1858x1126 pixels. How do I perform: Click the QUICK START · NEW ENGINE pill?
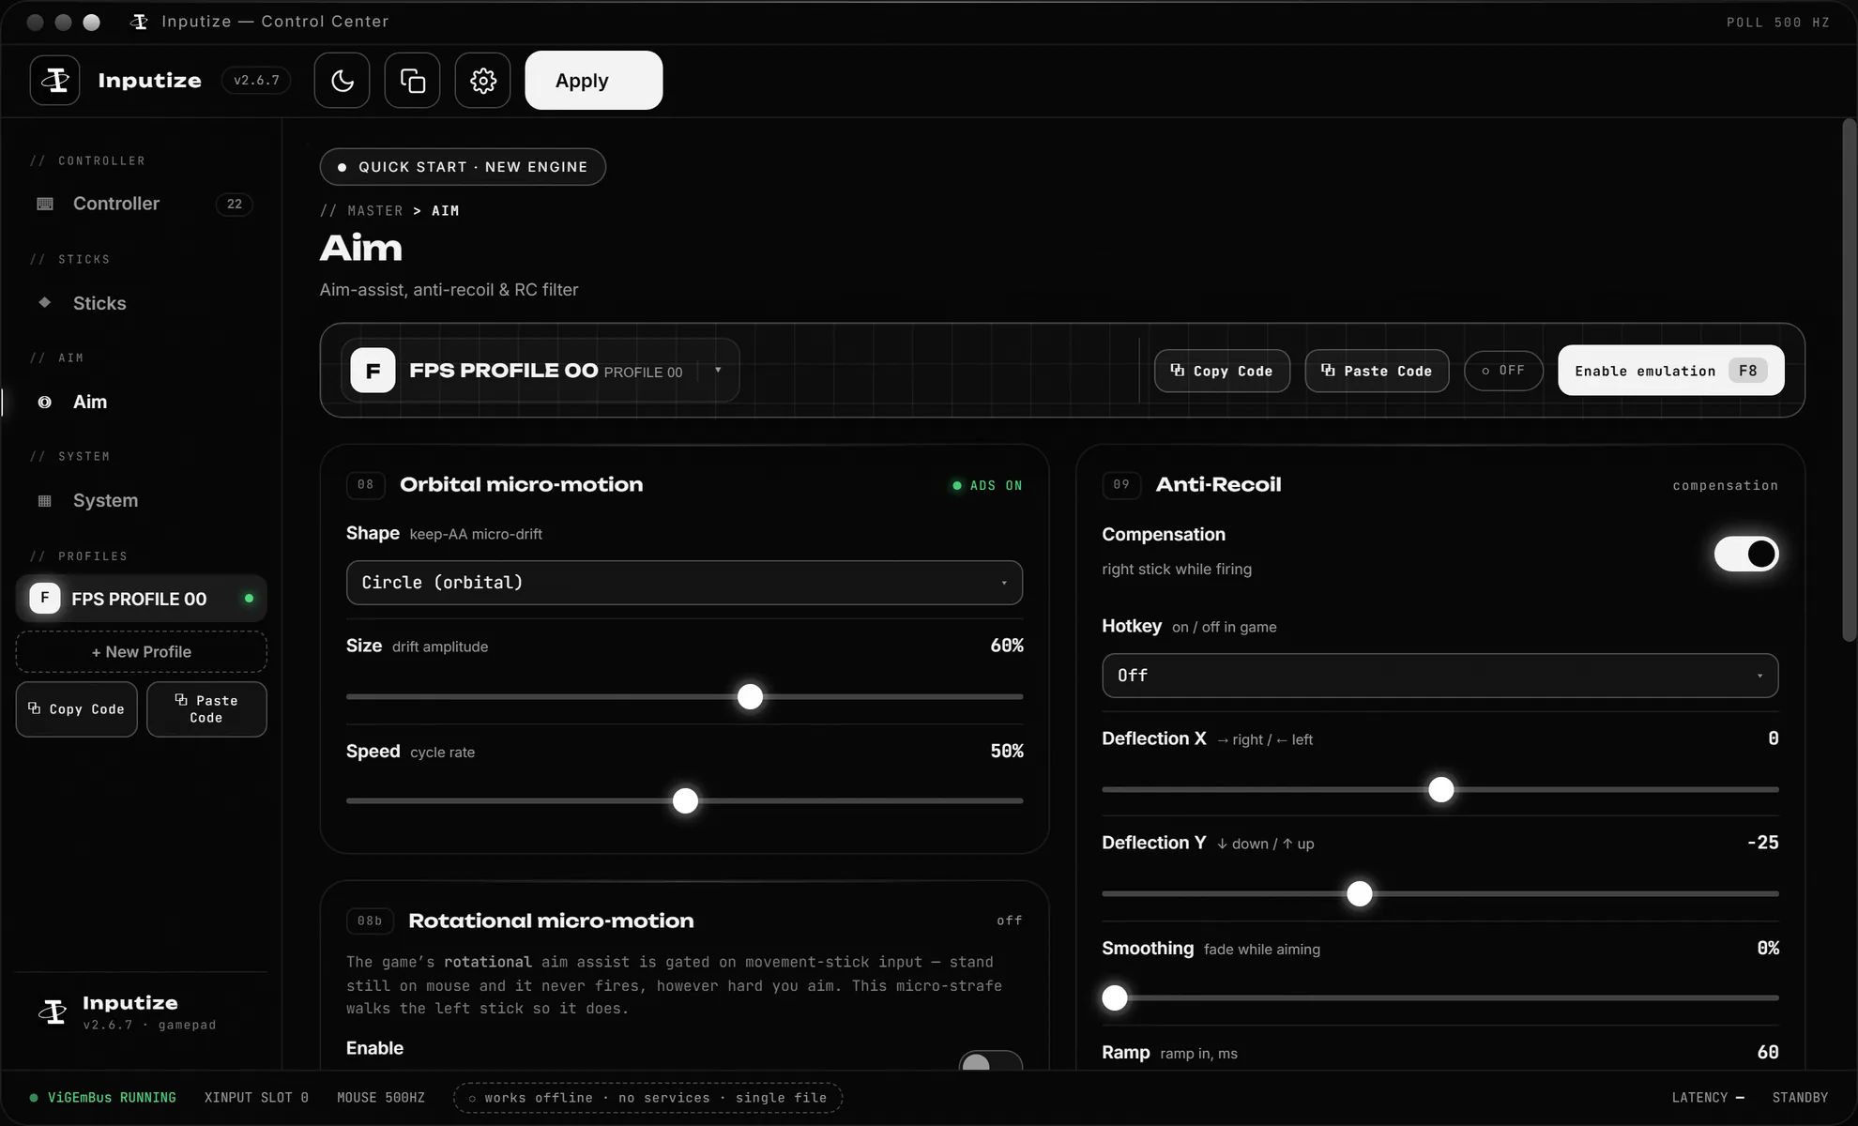tap(463, 167)
